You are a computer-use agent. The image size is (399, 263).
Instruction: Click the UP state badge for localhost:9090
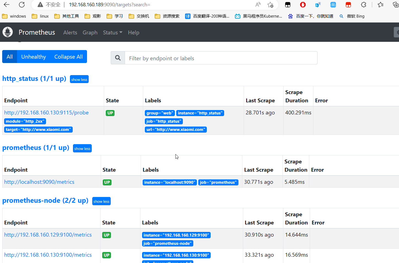pyautogui.click(x=107, y=182)
